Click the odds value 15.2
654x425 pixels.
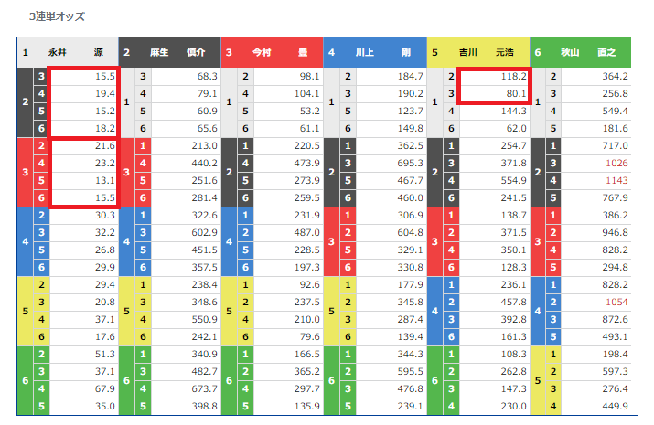[x=104, y=112]
